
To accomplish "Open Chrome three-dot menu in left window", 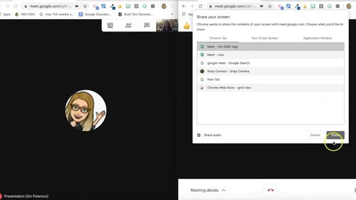I will (173, 6).
